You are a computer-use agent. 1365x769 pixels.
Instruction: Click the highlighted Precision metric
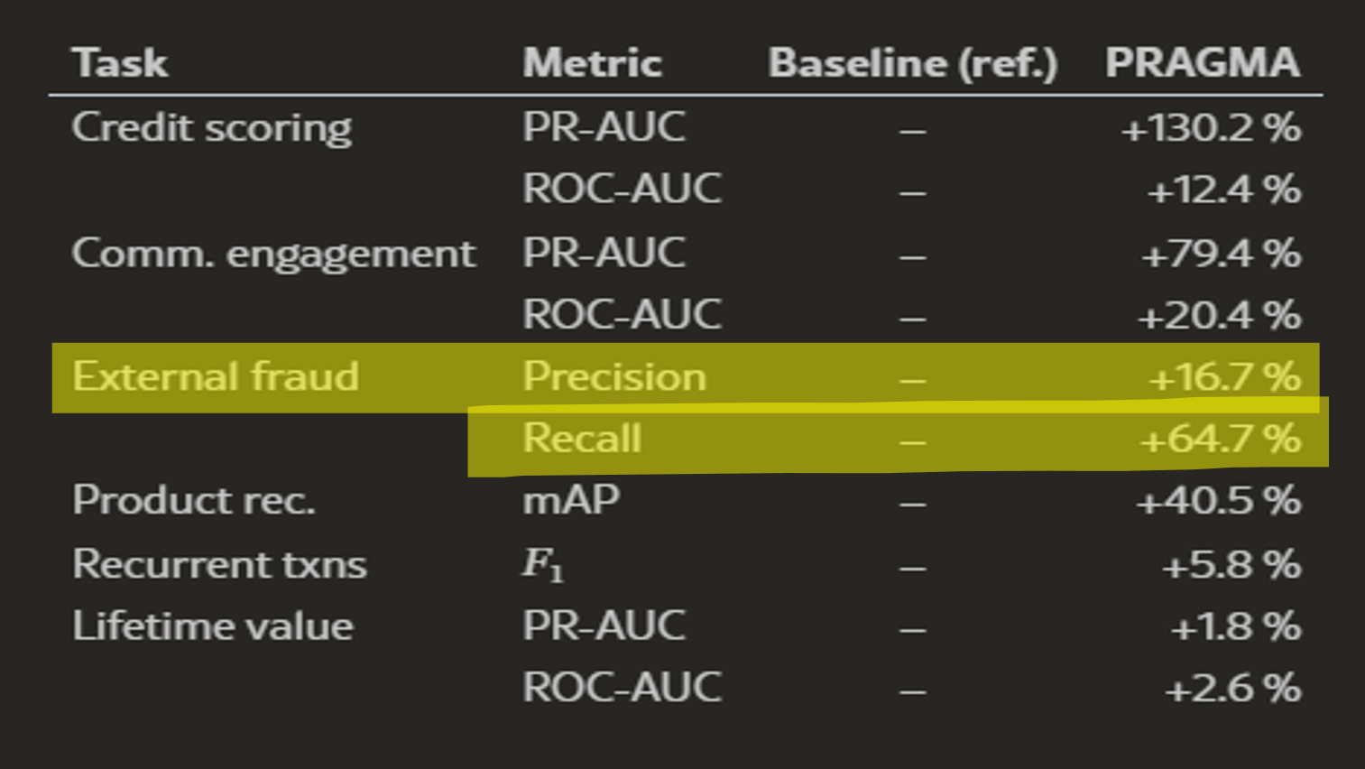pos(614,377)
